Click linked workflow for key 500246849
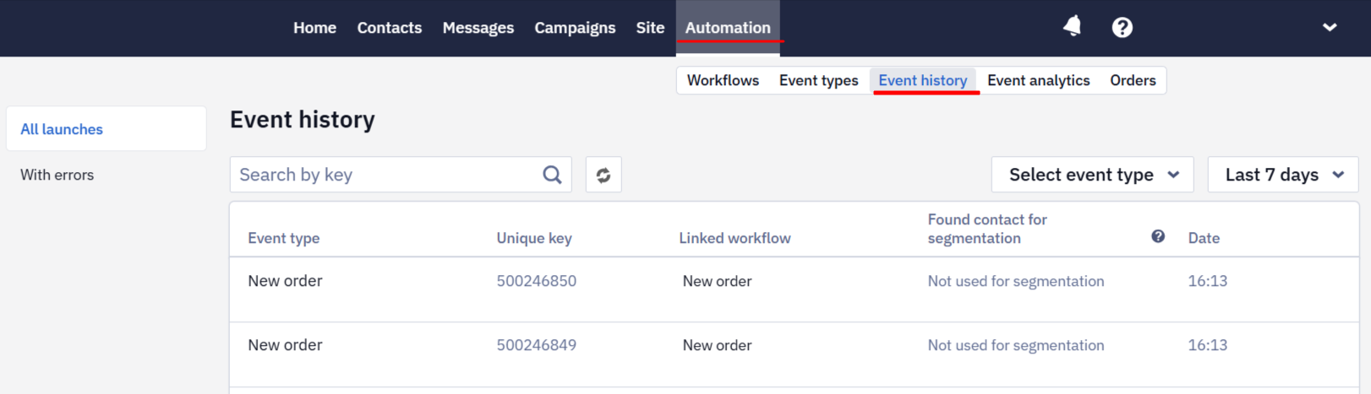1371x394 pixels. click(717, 345)
